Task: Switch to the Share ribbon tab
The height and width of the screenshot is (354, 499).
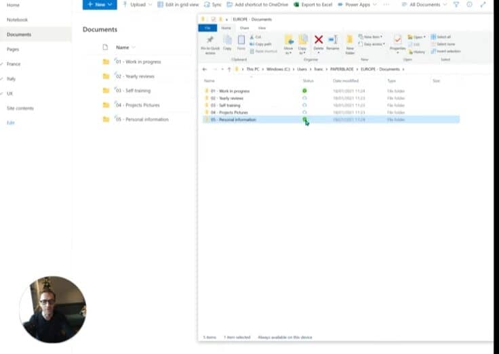Action: pos(244,28)
